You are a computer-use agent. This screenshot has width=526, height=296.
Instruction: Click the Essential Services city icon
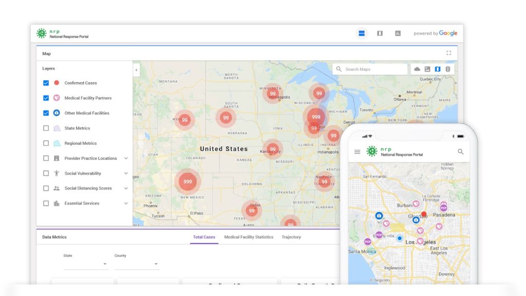57,203
